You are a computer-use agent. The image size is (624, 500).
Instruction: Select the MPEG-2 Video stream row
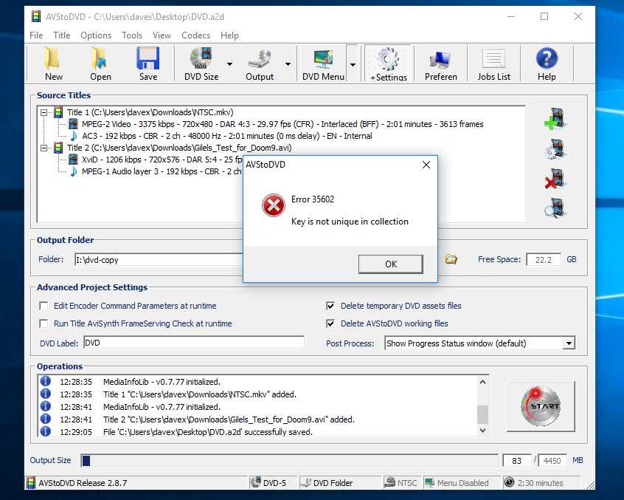pos(282,124)
